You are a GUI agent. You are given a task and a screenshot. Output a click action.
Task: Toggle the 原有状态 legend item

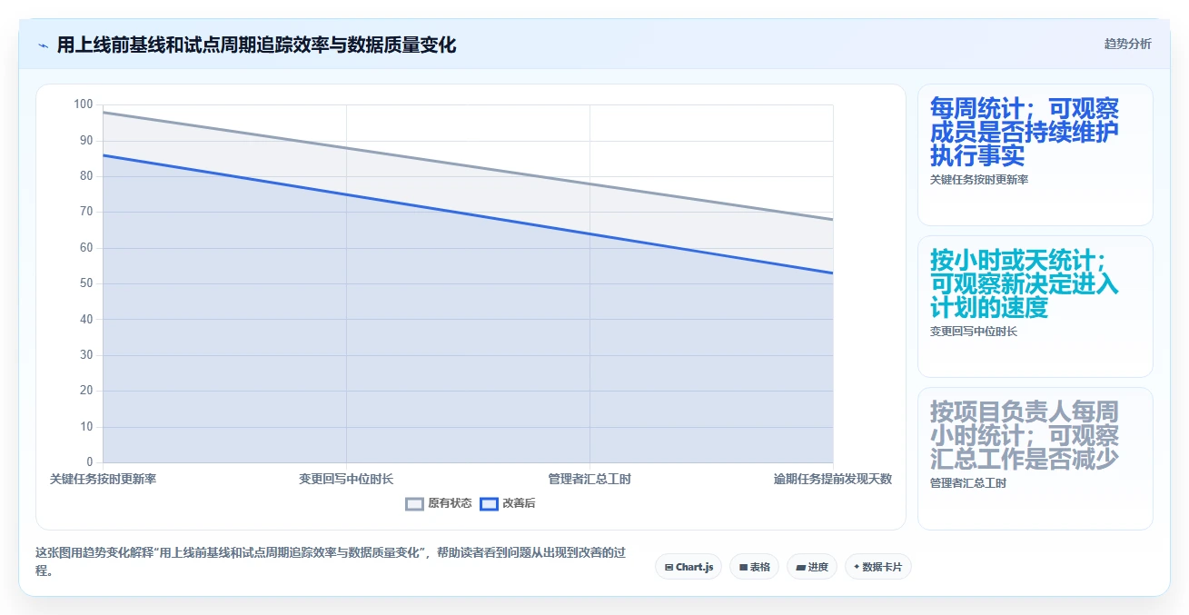click(439, 503)
